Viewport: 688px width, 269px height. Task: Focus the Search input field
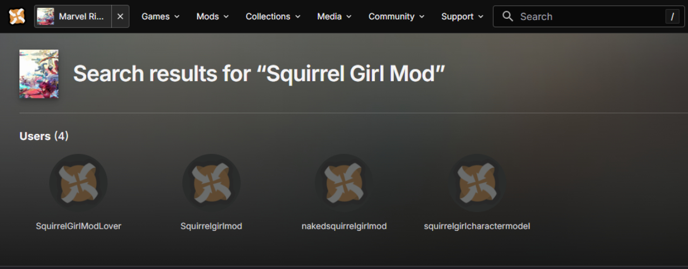[588, 17]
